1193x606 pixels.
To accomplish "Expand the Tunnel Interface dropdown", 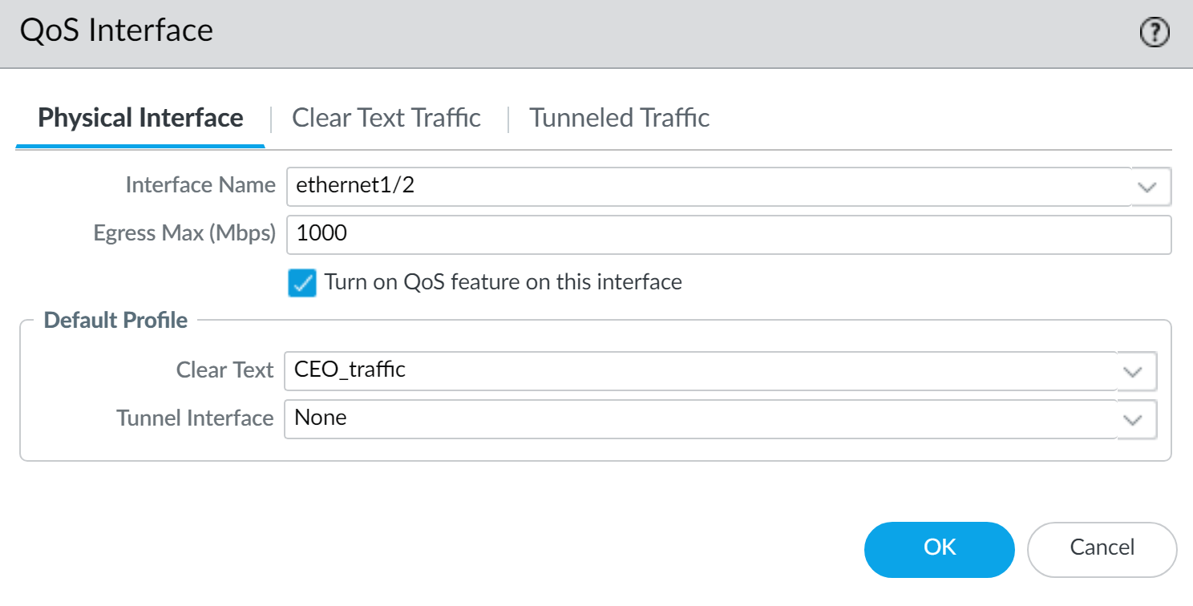I will click(1133, 419).
